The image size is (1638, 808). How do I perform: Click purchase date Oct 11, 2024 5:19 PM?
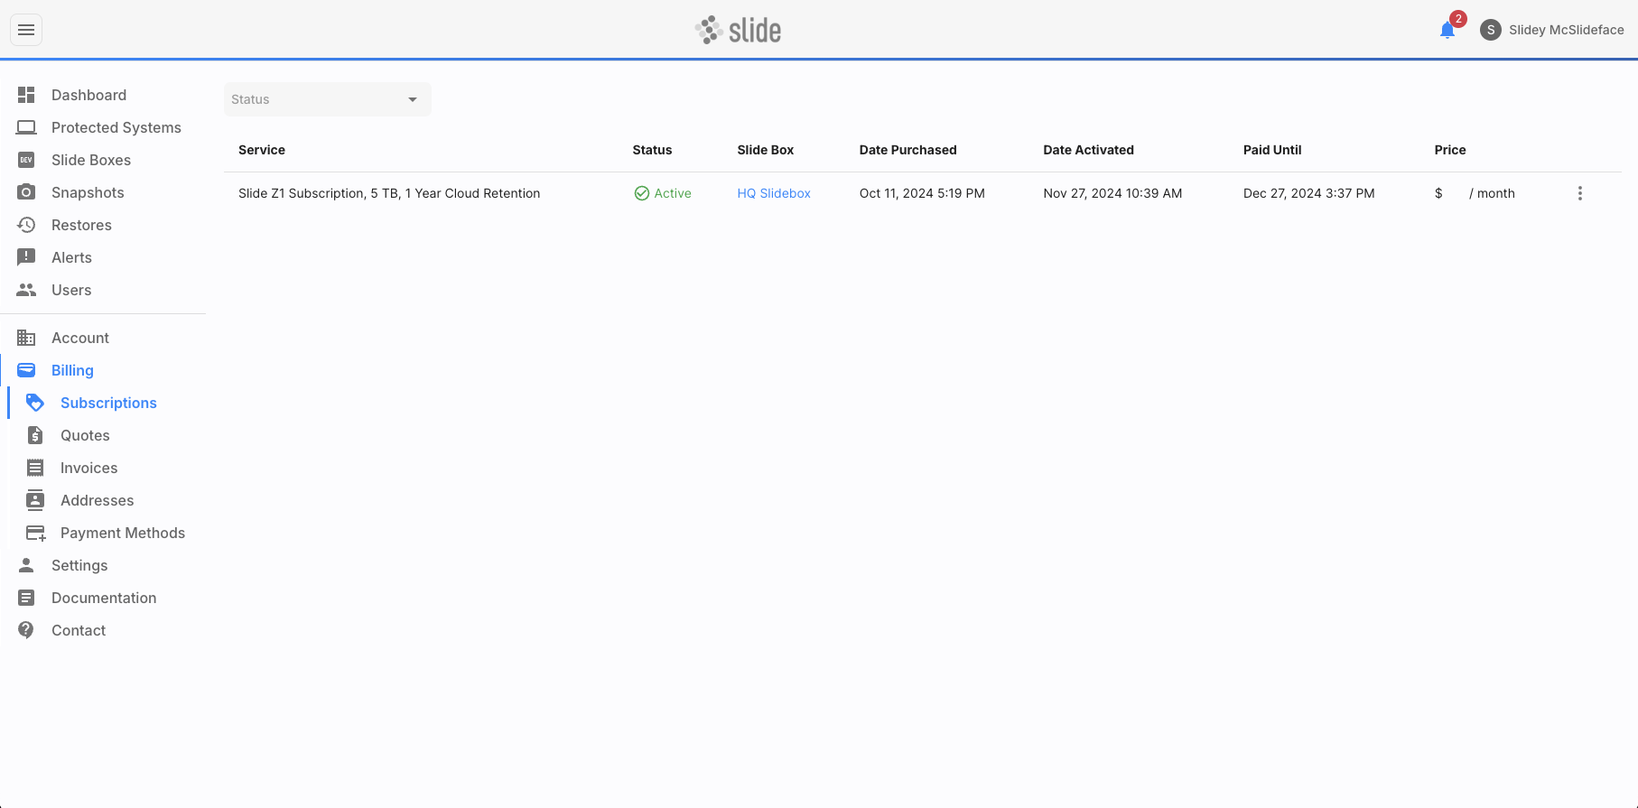pyautogui.click(x=922, y=193)
